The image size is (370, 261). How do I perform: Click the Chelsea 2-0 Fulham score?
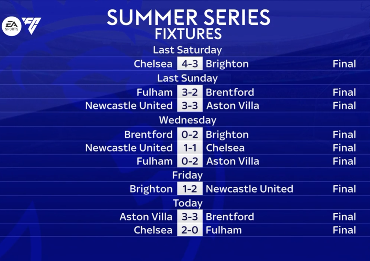point(190,230)
